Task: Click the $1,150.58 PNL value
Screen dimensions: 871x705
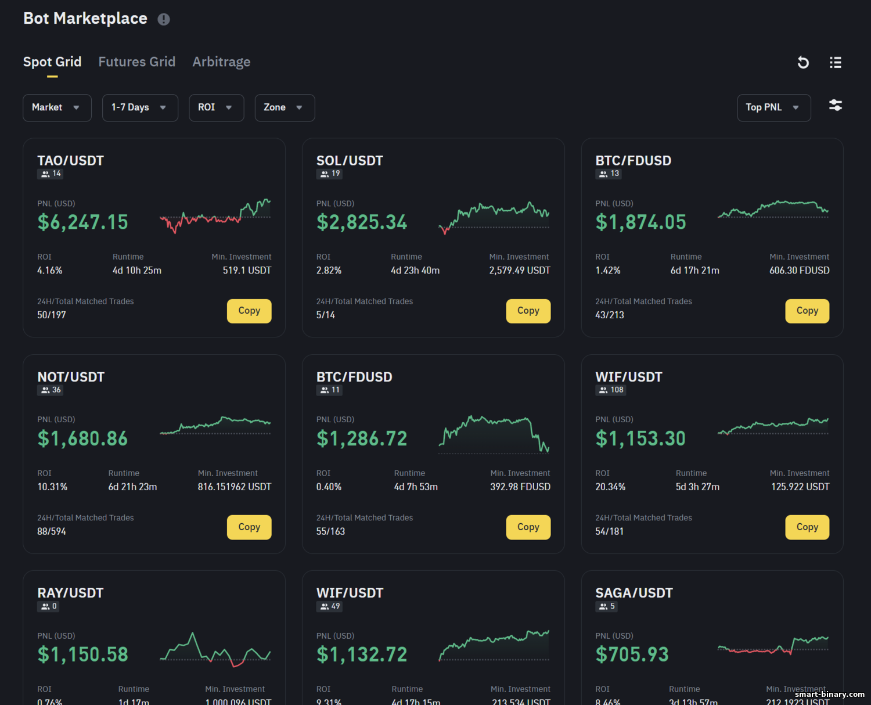Action: pos(82,654)
